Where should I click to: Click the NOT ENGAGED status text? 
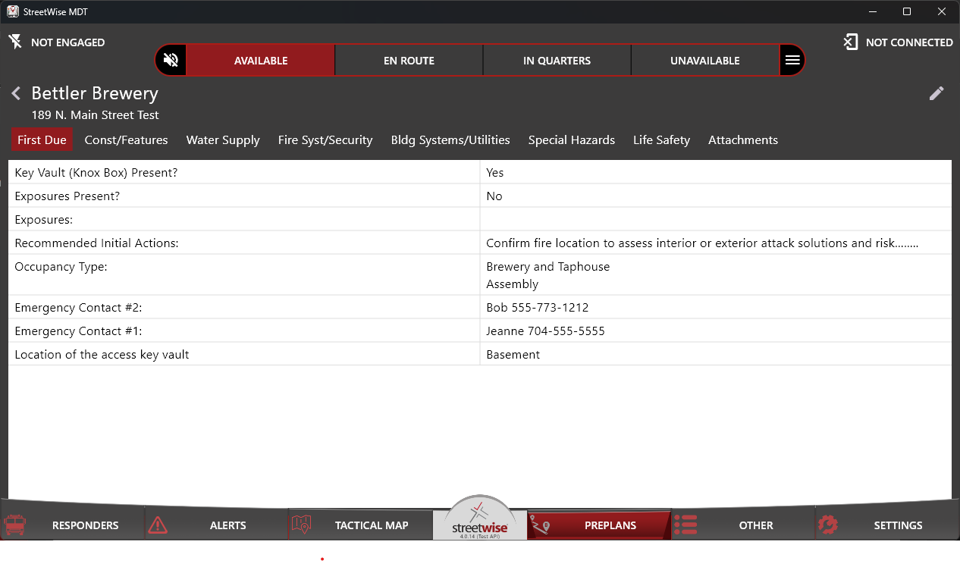pos(68,42)
